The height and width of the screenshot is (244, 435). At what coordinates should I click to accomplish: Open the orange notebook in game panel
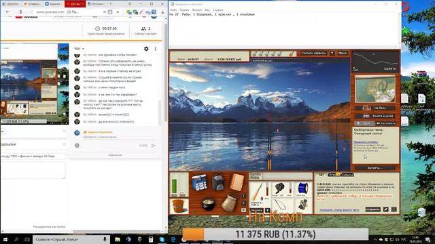237,182
